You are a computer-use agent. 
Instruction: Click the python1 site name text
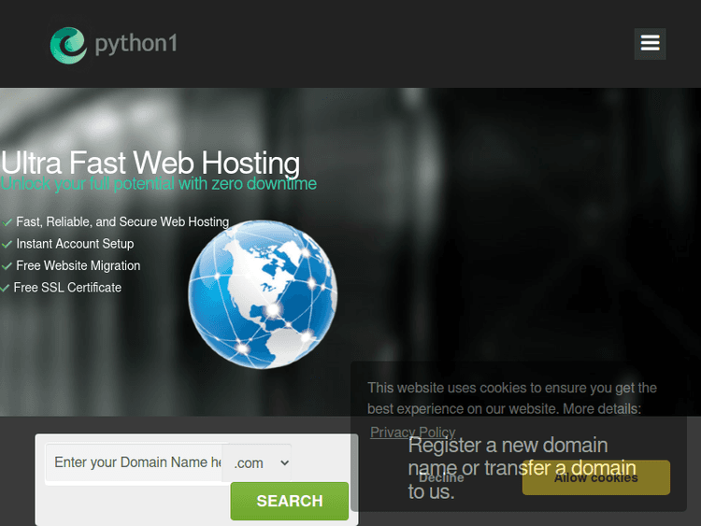(x=136, y=44)
